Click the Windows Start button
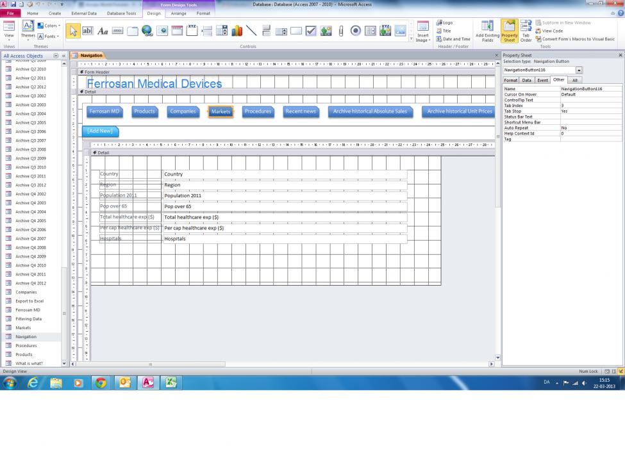Screen dimensions: 625x456 pos(10,383)
